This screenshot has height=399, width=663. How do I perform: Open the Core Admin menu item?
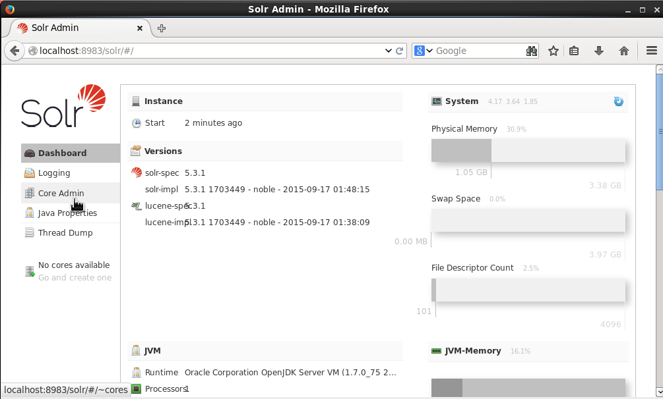71,193
